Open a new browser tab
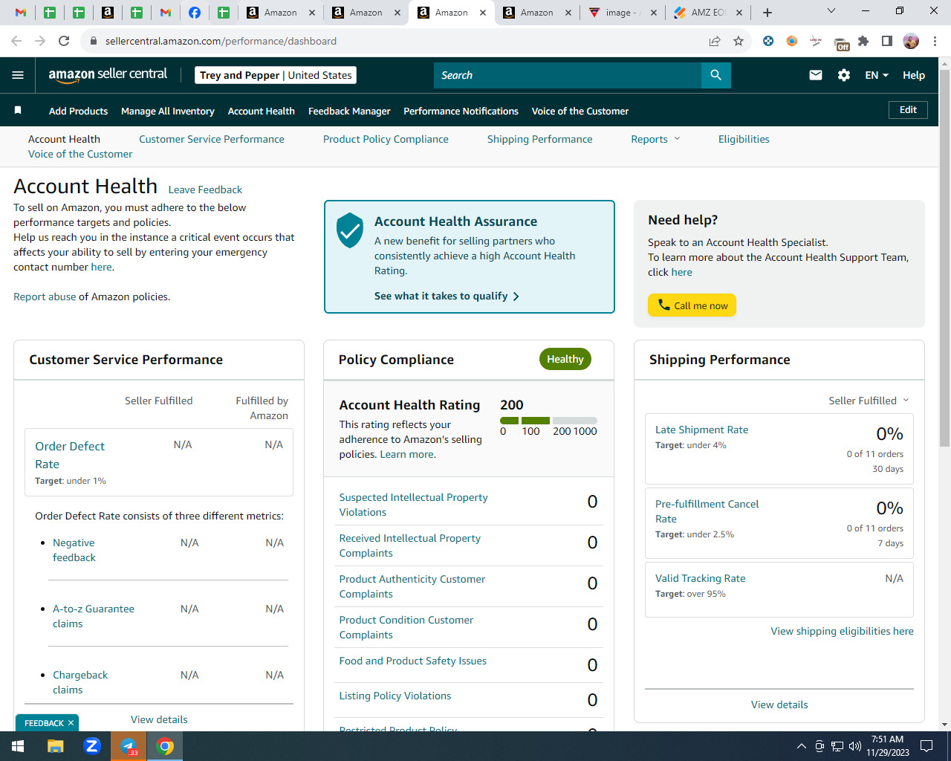This screenshot has width=951, height=761. 767,13
